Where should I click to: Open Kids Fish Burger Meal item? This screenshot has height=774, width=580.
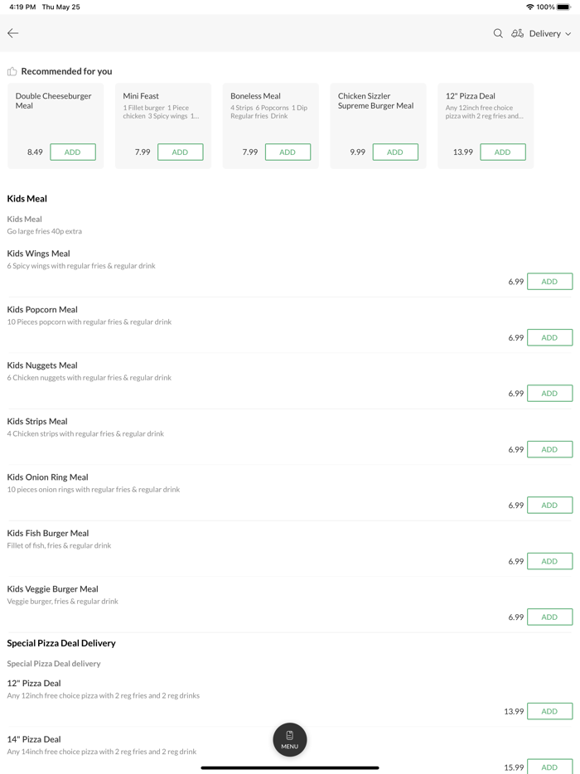48,534
